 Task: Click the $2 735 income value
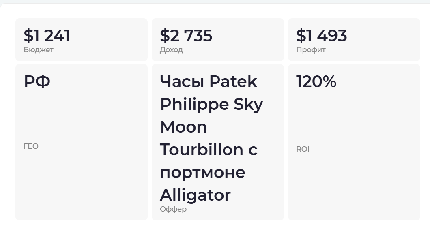[x=186, y=36]
